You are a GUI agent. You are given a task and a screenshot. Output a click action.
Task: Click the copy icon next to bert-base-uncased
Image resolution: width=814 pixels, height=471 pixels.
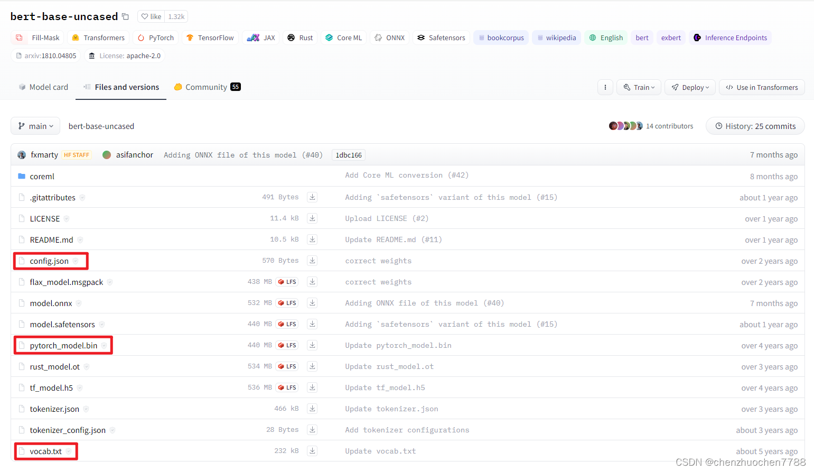[x=125, y=16]
